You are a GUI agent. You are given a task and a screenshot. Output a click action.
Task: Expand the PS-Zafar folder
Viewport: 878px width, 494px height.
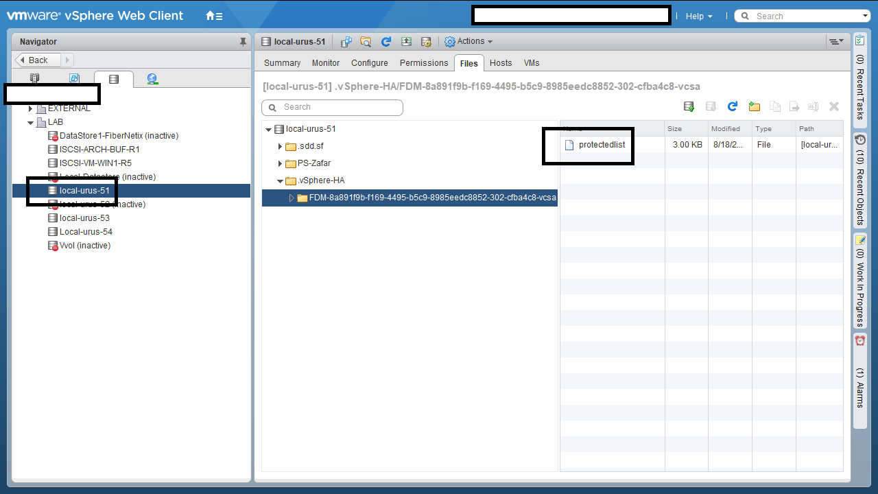280,163
